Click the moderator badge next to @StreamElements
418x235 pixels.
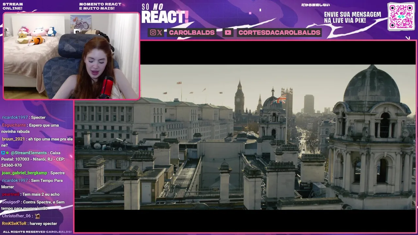click(3, 153)
